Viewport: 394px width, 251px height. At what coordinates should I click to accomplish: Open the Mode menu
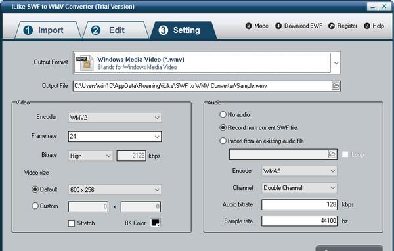tap(257, 26)
